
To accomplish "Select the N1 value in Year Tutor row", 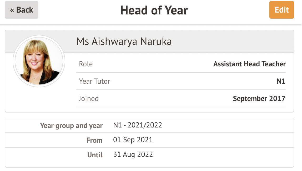I will (x=281, y=81).
